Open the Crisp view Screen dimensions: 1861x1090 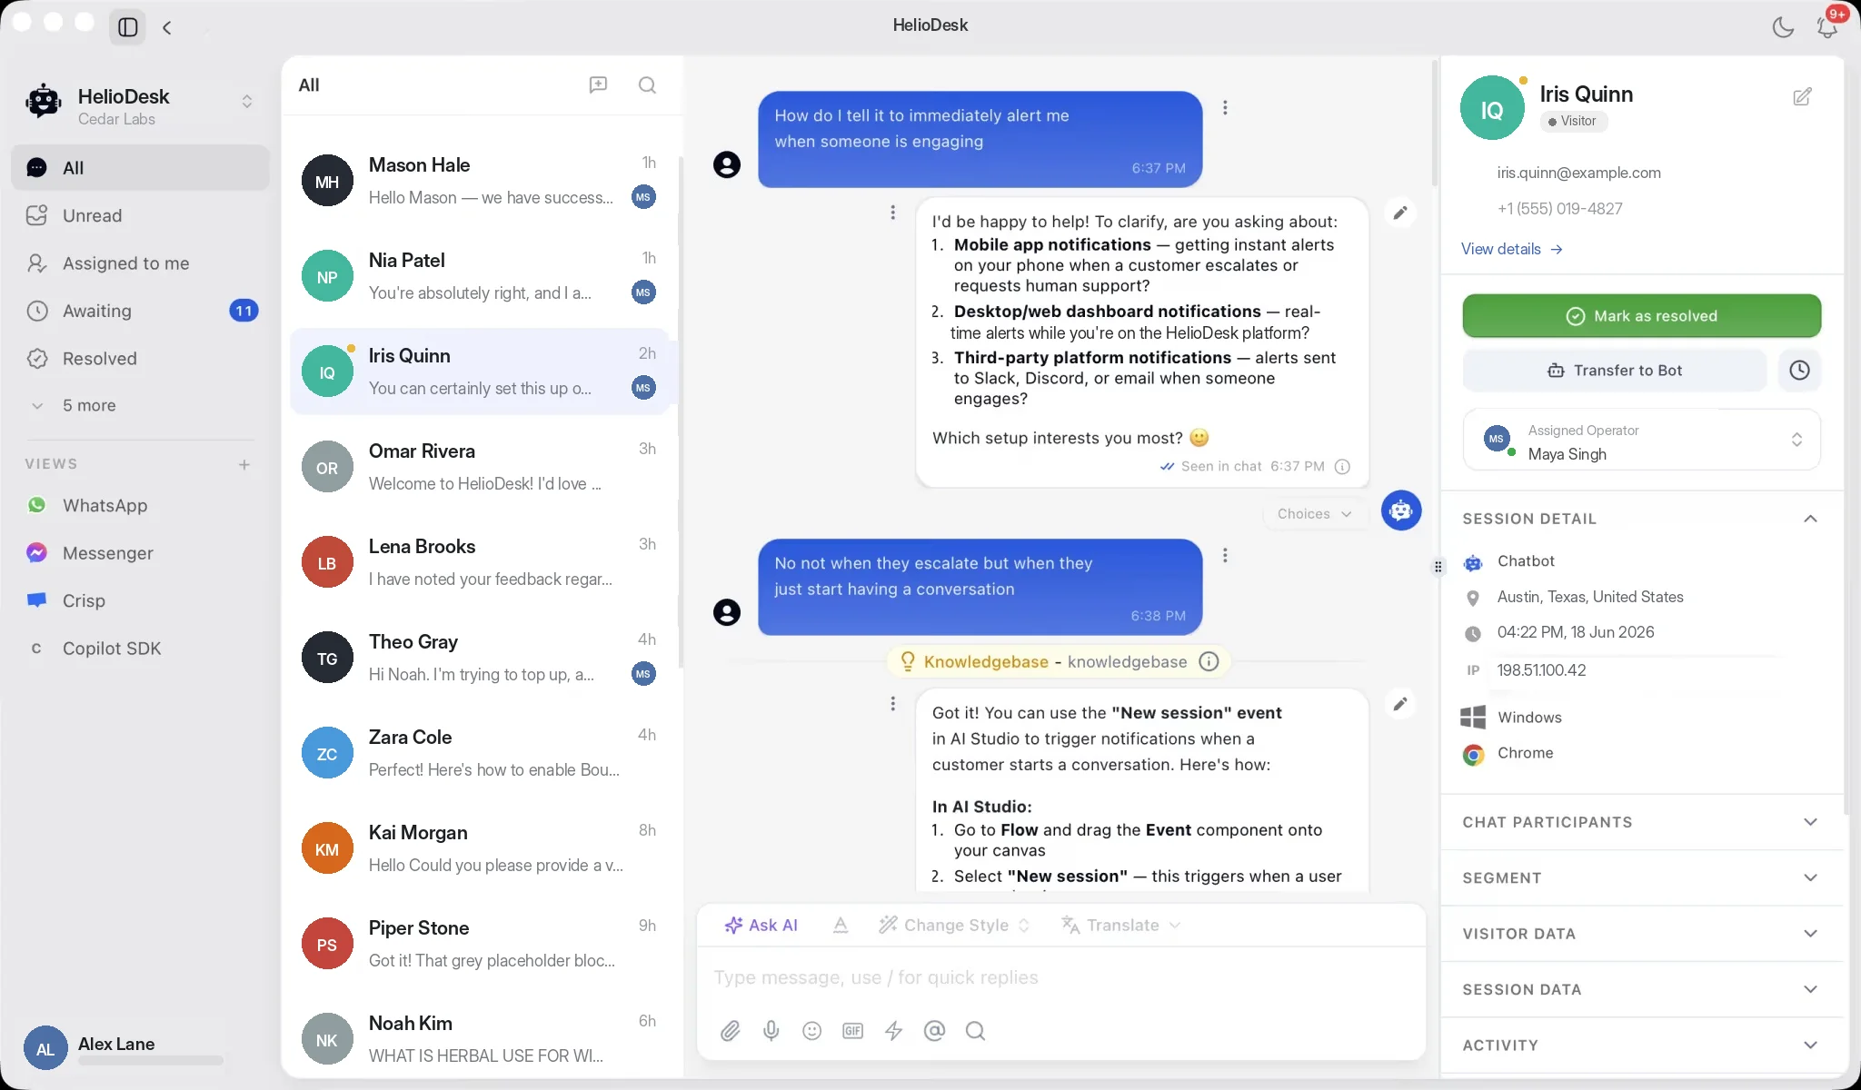(140, 600)
